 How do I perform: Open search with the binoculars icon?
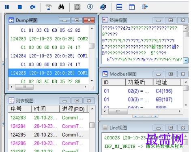(x=61, y=7)
